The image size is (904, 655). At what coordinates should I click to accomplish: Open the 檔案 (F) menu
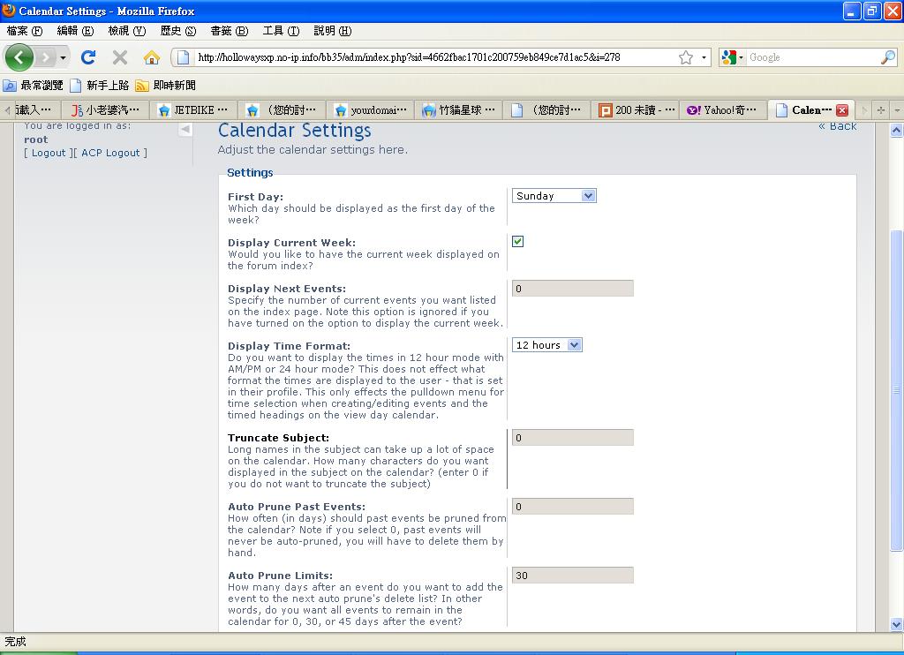25,31
